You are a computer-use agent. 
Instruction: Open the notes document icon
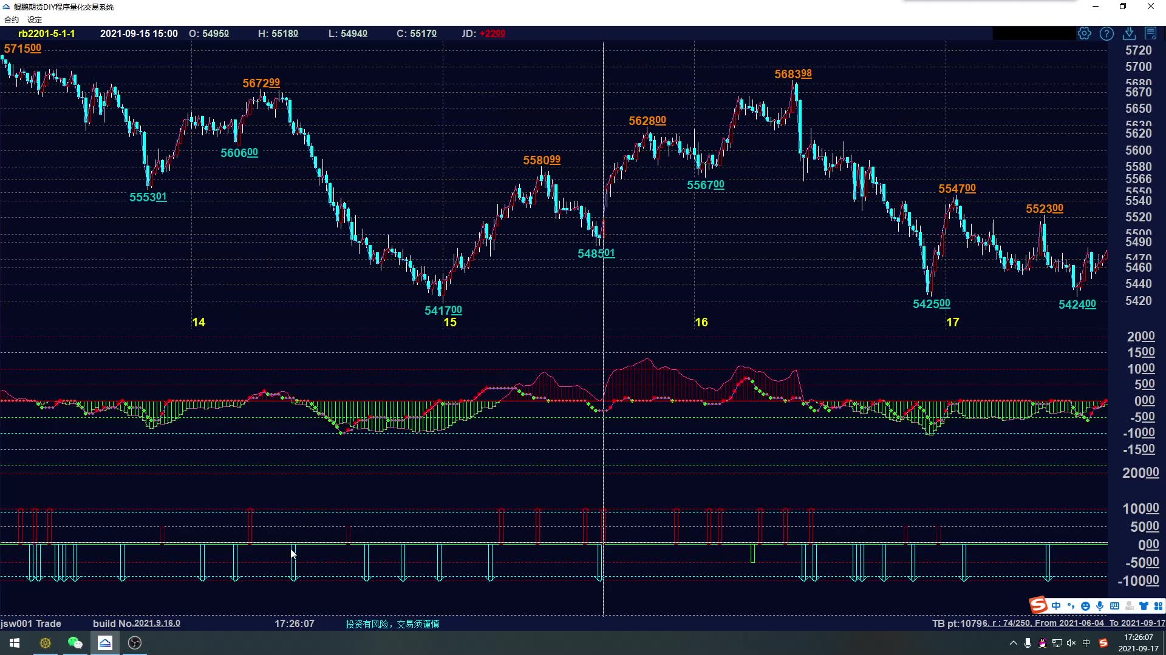1150,33
